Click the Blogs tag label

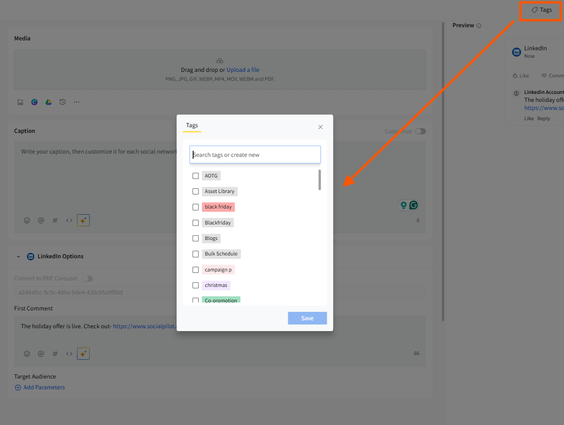[x=211, y=238]
